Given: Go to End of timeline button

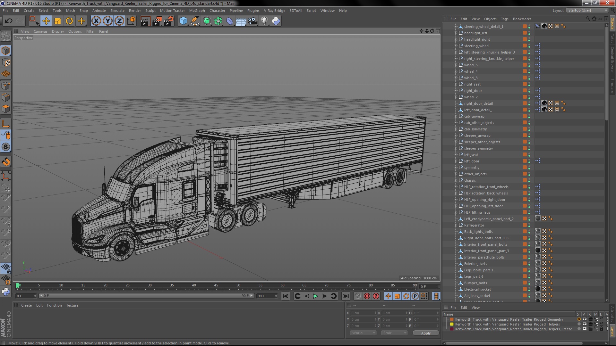Looking at the screenshot, I should pos(346,296).
